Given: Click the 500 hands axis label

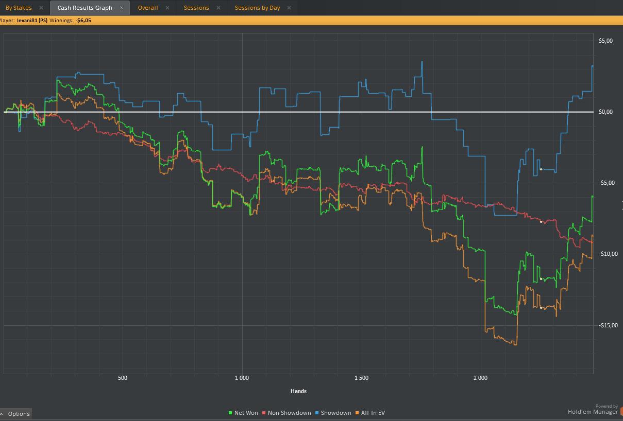Looking at the screenshot, I should [x=122, y=378].
